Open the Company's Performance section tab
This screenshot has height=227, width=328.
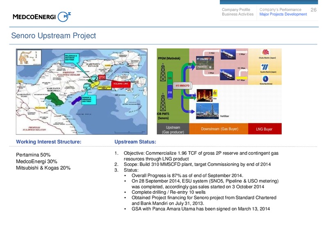click(x=280, y=9)
